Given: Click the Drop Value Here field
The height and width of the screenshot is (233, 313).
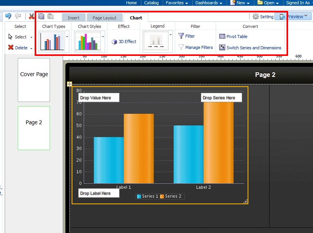Looking at the screenshot, I should (99, 97).
